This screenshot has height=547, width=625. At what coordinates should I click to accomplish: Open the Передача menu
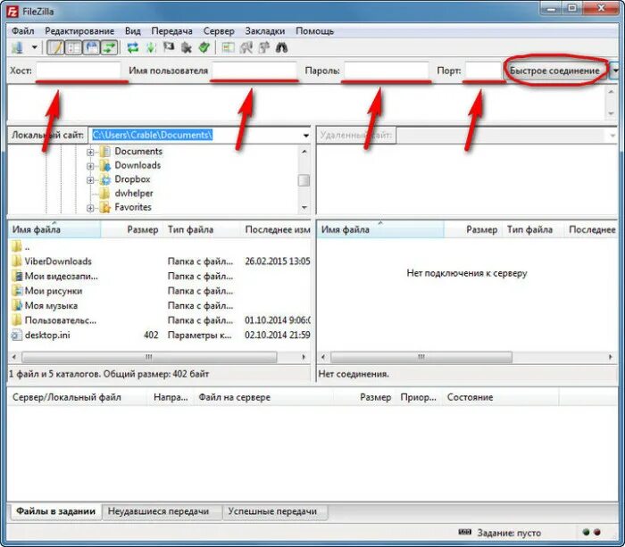pos(171,31)
